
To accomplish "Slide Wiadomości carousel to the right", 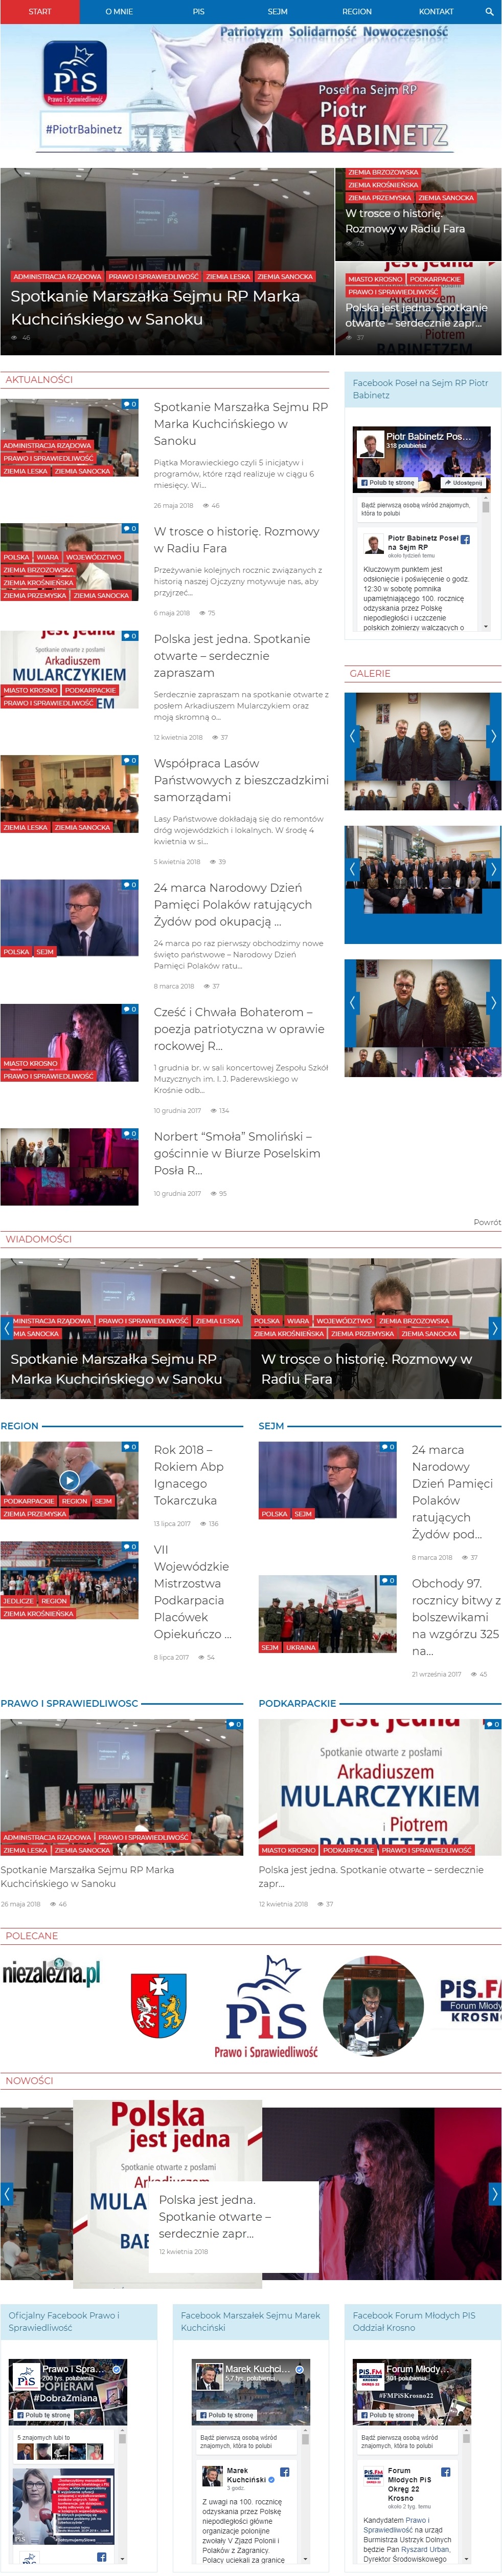I will pos(494,1328).
